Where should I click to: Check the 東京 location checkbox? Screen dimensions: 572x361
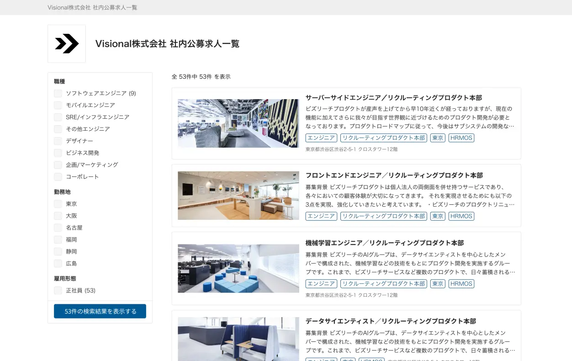pyautogui.click(x=58, y=204)
